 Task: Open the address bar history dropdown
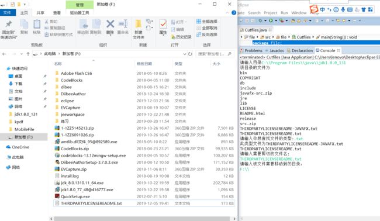click(x=184, y=54)
